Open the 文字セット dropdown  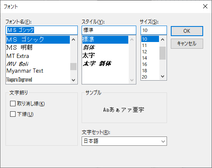124,141
